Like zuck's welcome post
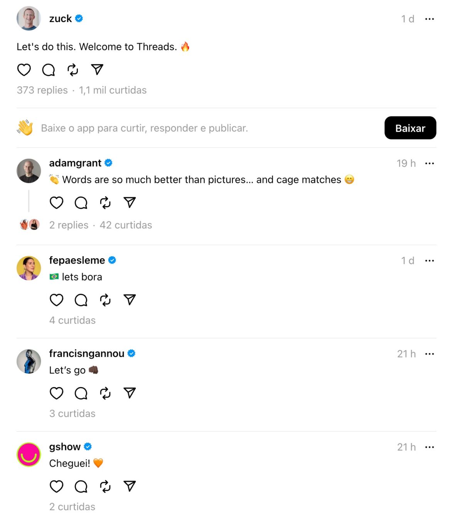The height and width of the screenshot is (518, 455). pos(24,70)
